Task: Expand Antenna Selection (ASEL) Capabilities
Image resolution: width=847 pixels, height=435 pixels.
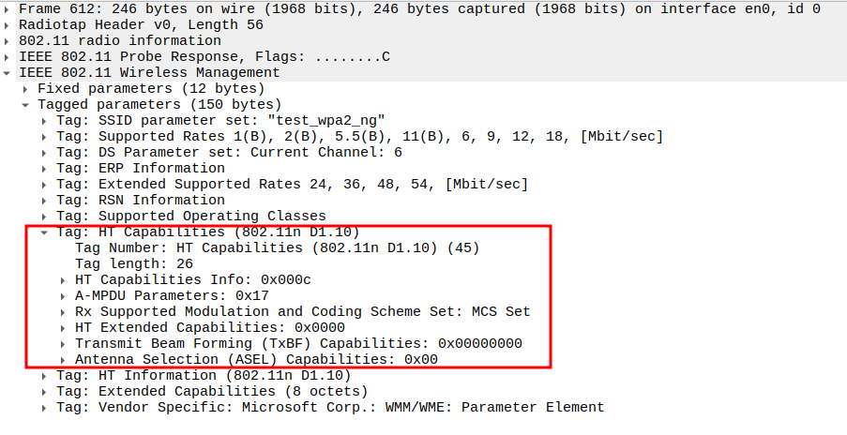Action: (x=64, y=359)
